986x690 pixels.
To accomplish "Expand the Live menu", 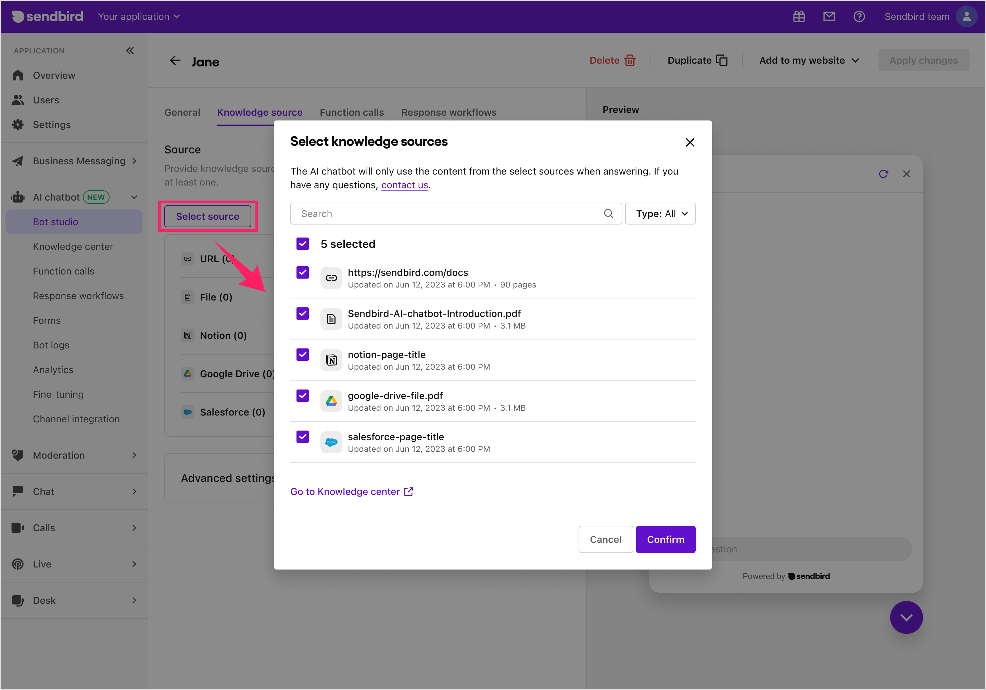I will click(x=74, y=564).
